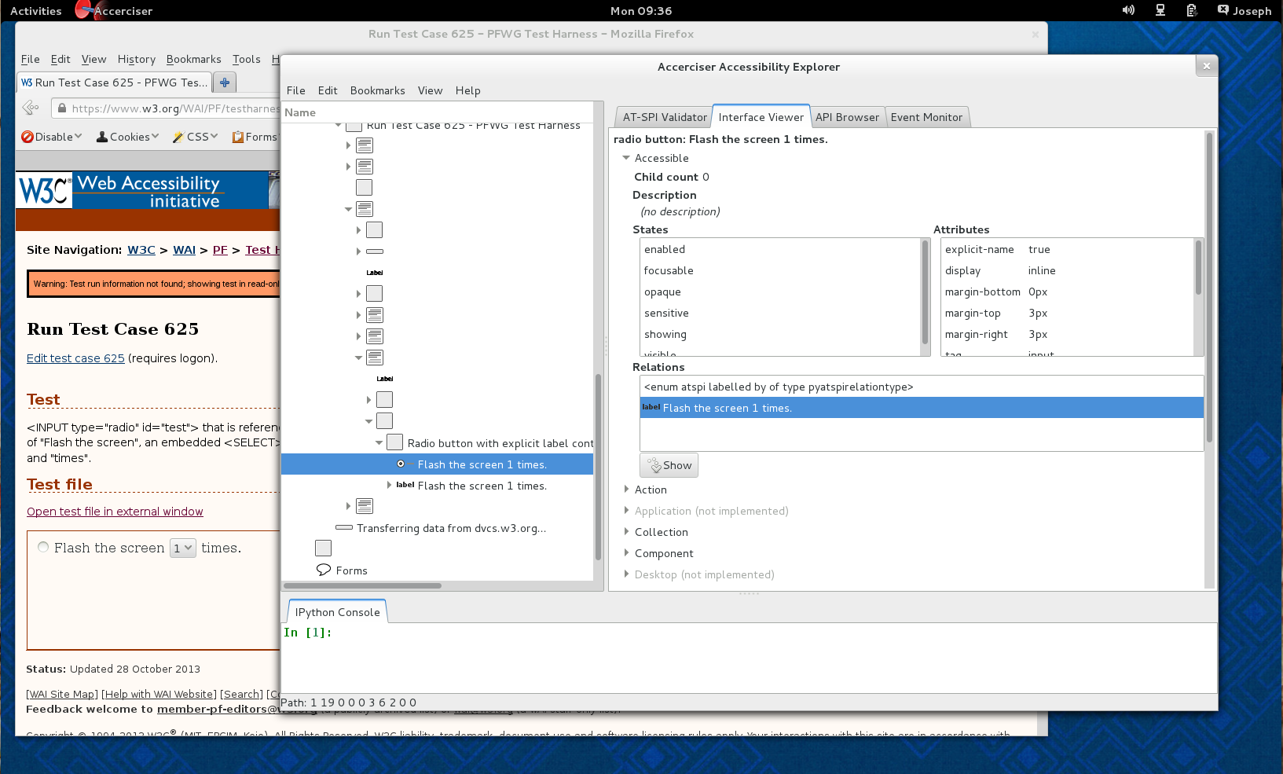Click the W3C logo on the web page

(x=44, y=190)
